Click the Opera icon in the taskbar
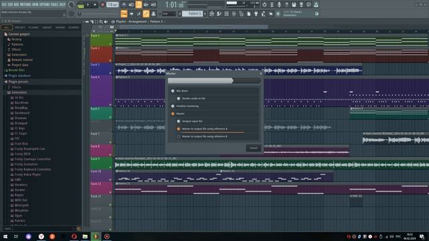Viewport: 429px width, 241px height. [74, 236]
